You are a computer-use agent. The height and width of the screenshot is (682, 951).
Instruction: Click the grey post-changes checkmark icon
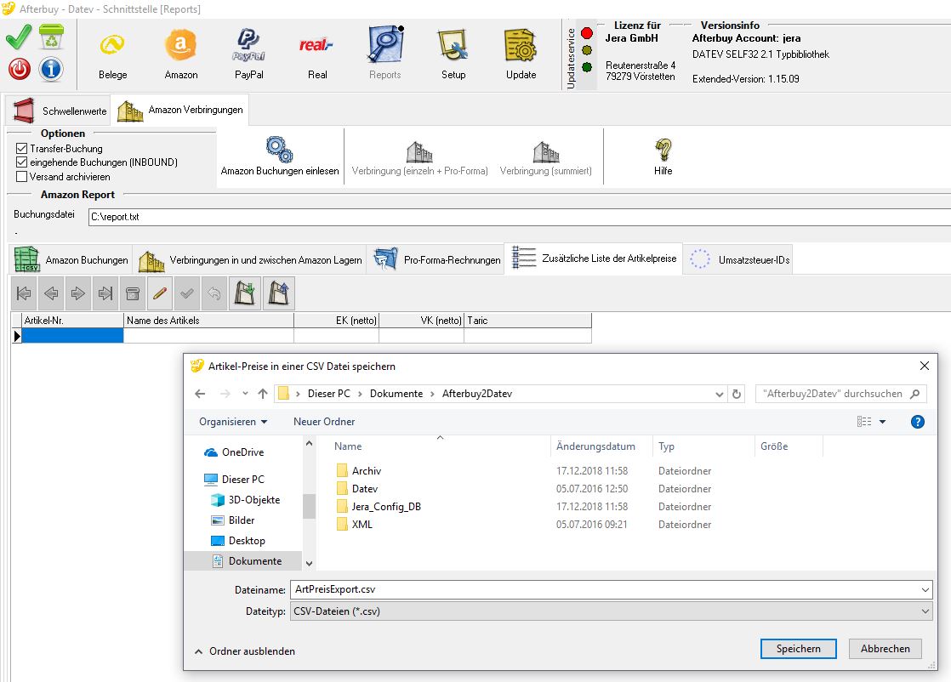(187, 293)
